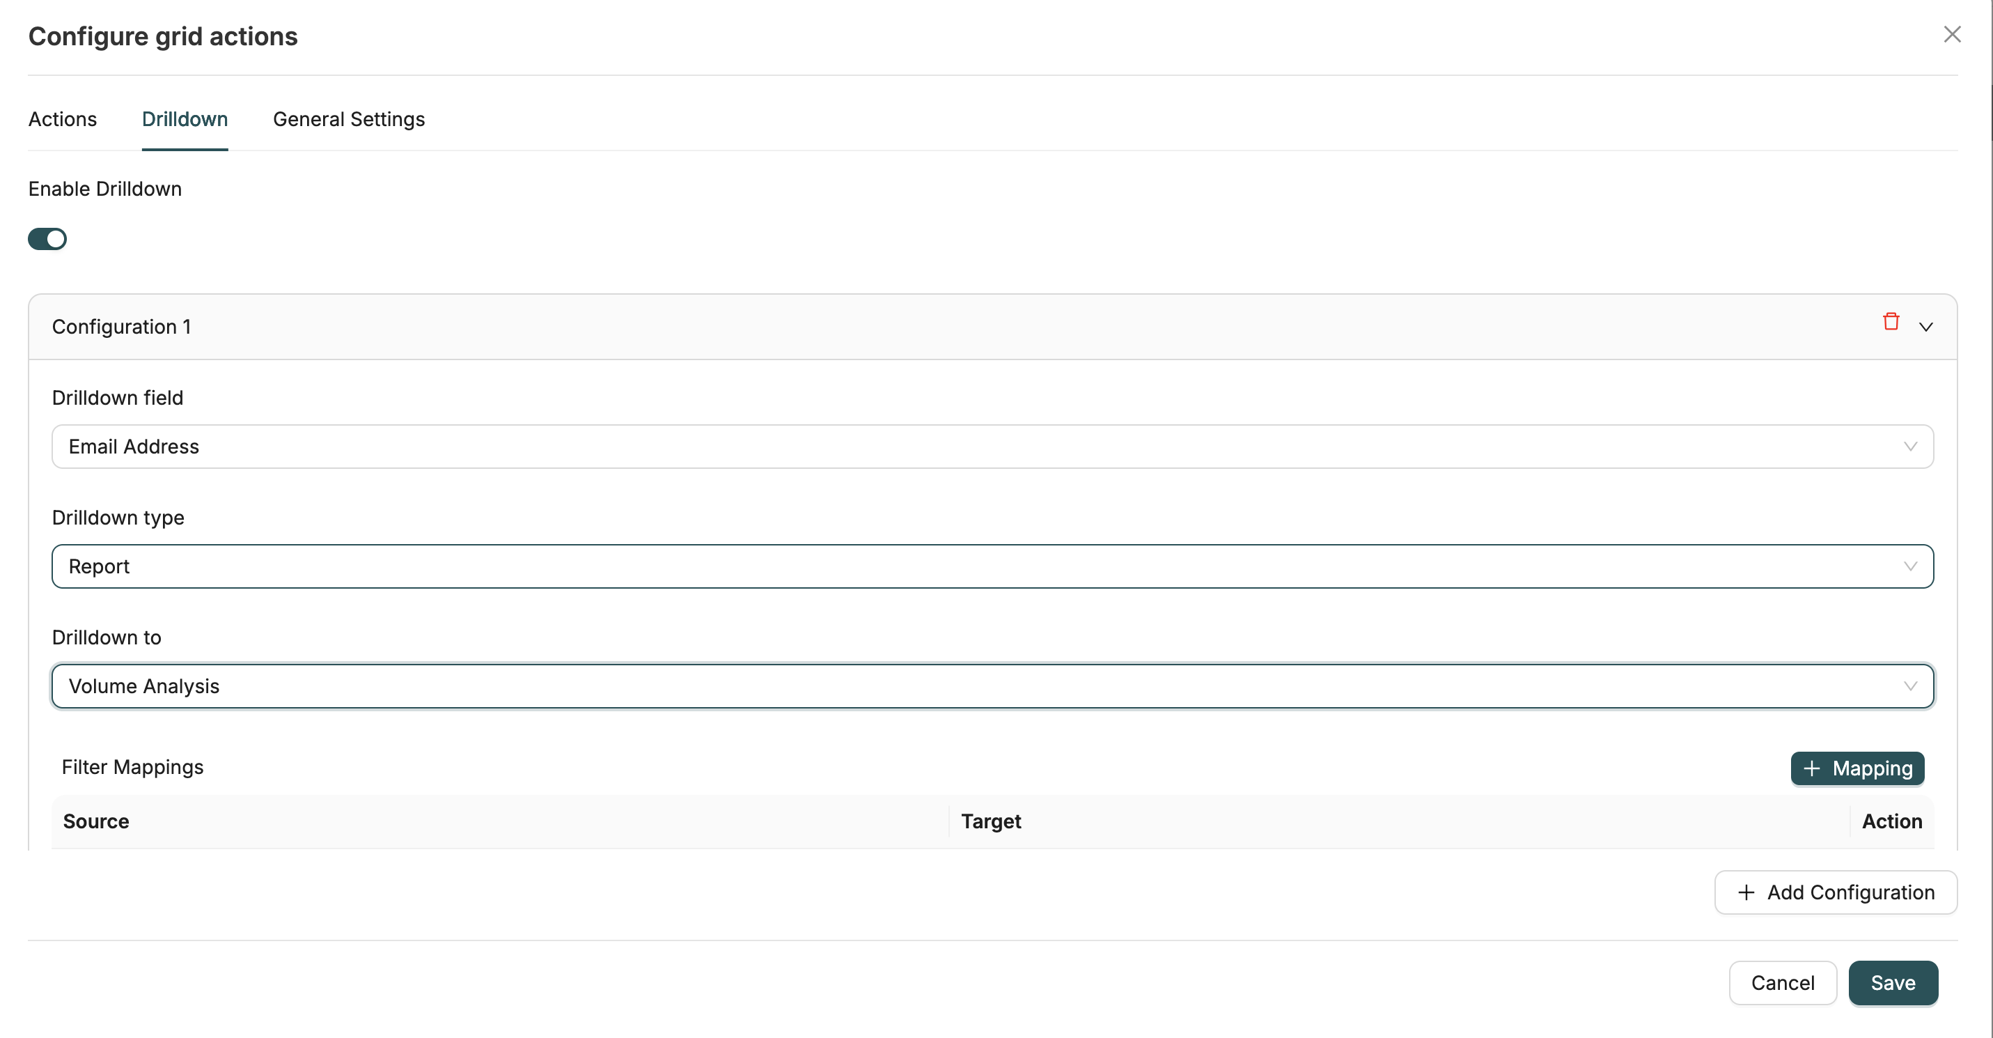Switch to the Actions tab

(x=62, y=119)
